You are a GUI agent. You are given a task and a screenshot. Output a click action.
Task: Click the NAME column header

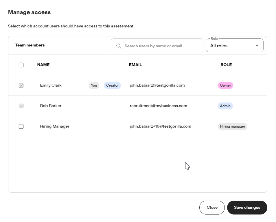[x=43, y=65]
